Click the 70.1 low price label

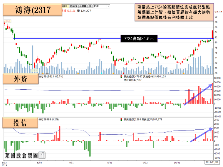click(x=35, y=70)
